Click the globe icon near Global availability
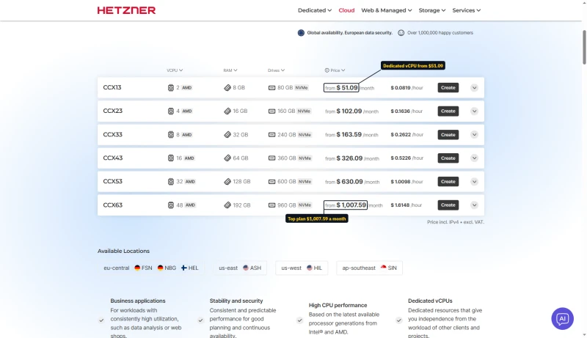The width and height of the screenshot is (587, 338). click(x=301, y=33)
